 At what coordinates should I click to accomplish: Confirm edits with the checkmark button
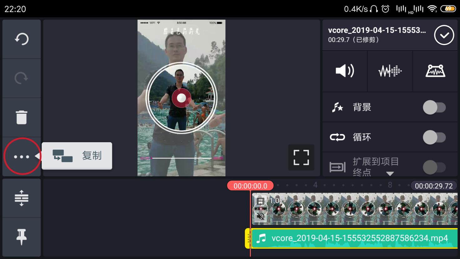click(x=445, y=35)
